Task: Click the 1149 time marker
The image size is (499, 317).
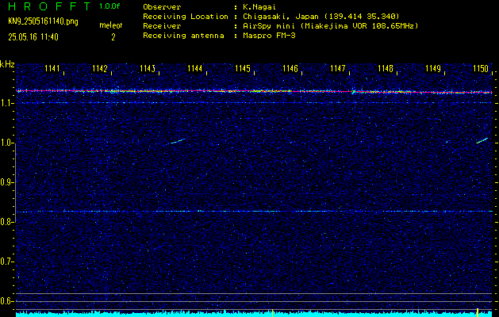Action: [x=433, y=69]
